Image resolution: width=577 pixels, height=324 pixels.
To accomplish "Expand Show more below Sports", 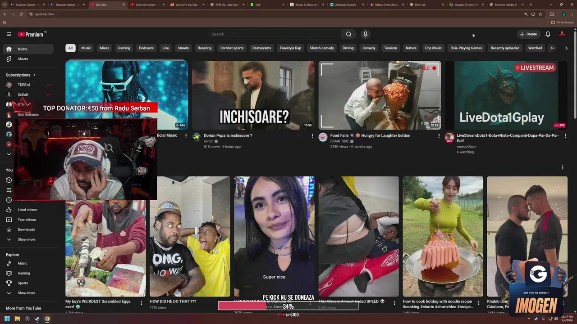I will (29, 293).
